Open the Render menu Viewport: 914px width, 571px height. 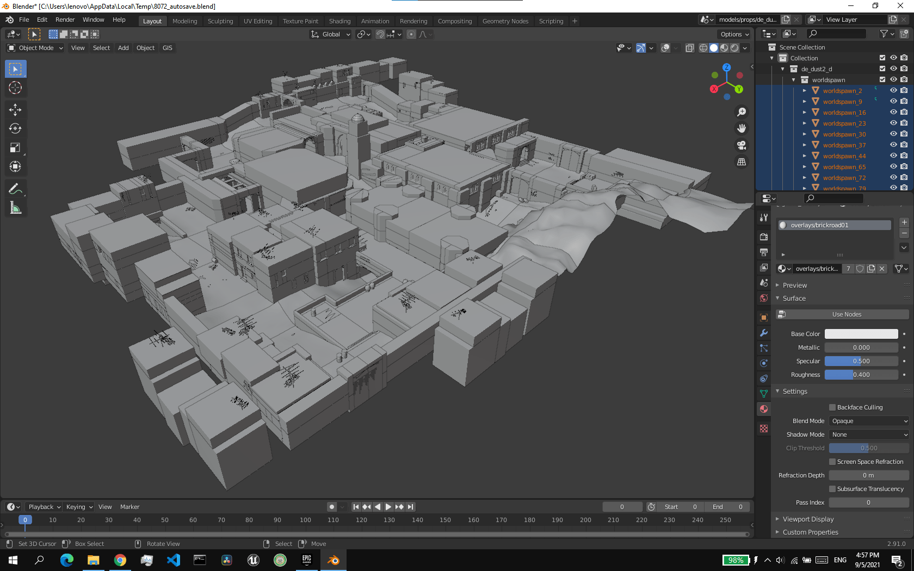tap(65, 20)
